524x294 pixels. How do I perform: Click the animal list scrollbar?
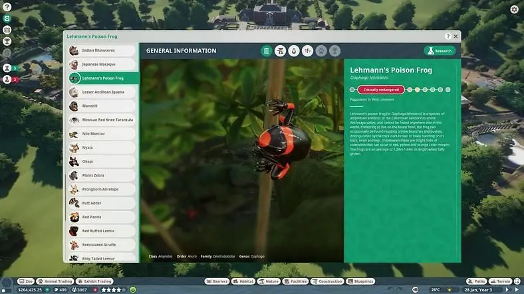[65, 196]
